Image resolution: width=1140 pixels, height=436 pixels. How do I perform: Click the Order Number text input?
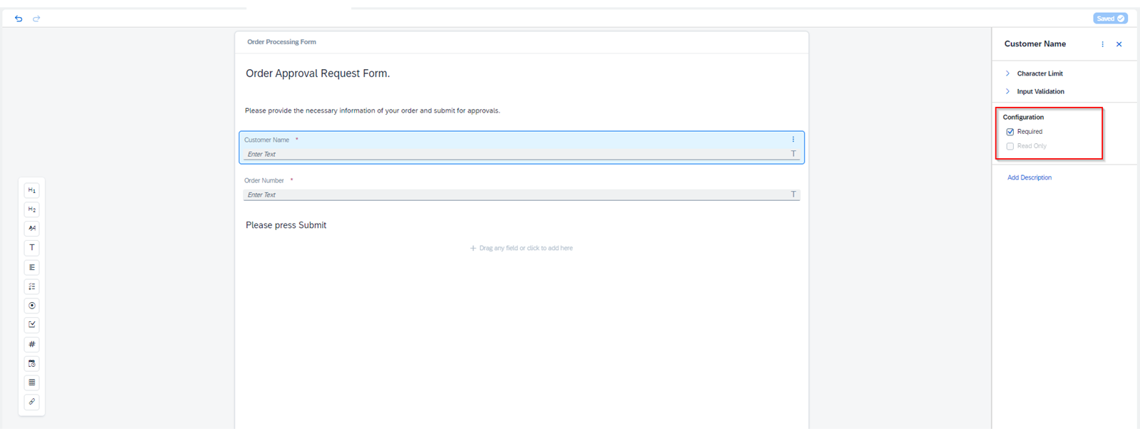(x=522, y=194)
